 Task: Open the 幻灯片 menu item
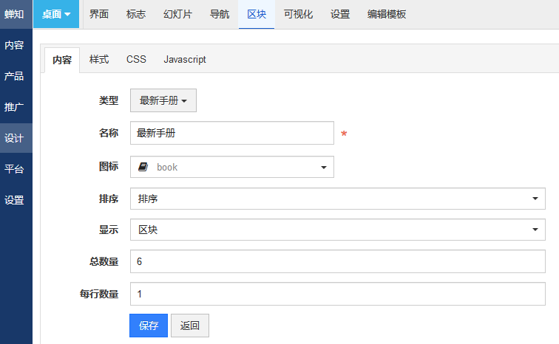tap(177, 14)
